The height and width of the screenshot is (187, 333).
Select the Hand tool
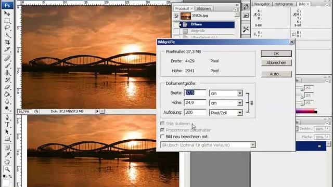pyautogui.click(x=7, y=162)
